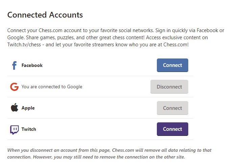Click the "You are connected to Google" text
Viewport: 241px width, 168px height.
tap(52, 87)
